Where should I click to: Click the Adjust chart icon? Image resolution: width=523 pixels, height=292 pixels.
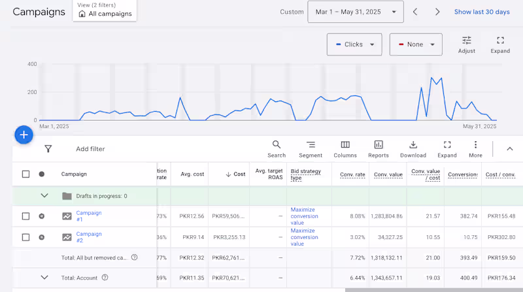[x=466, y=44]
